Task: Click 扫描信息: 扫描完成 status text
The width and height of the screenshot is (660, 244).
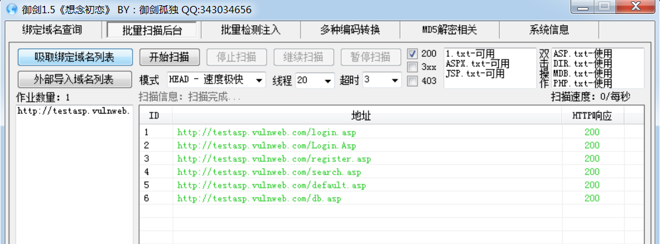Action: [190, 98]
